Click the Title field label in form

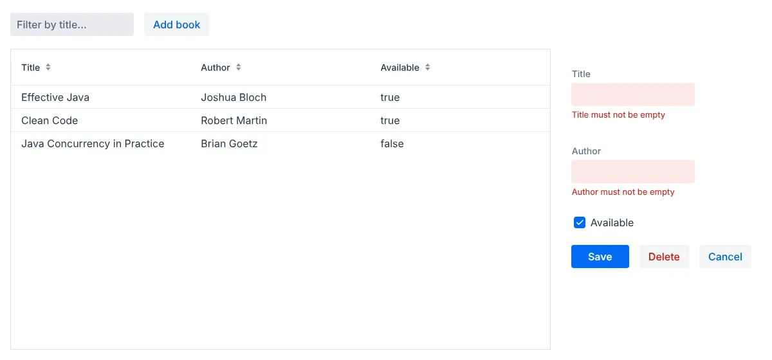pyautogui.click(x=581, y=74)
